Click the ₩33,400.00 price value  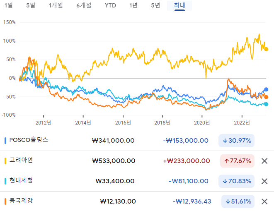(x=115, y=181)
